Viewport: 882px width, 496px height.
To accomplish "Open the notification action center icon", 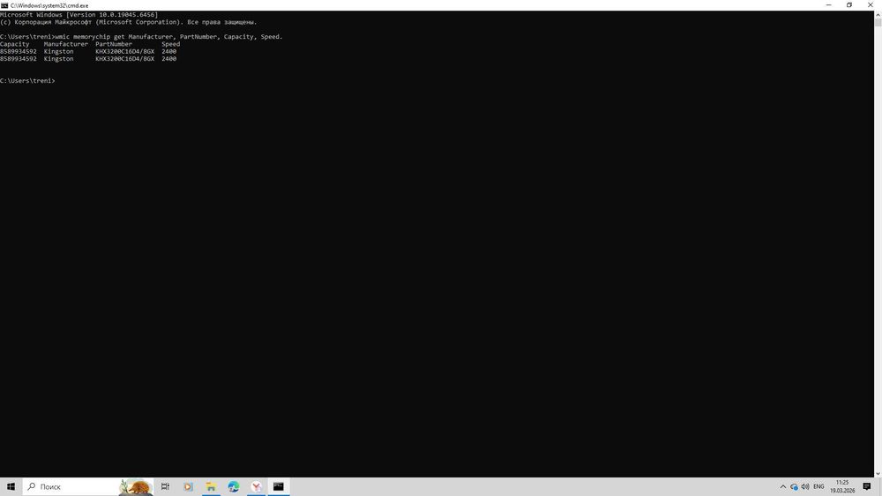I will point(867,486).
